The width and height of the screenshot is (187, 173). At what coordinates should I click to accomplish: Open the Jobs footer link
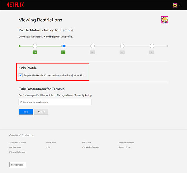48,147
